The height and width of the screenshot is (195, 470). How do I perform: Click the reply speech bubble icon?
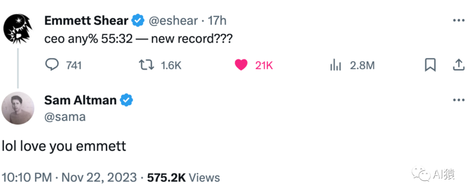click(52, 65)
